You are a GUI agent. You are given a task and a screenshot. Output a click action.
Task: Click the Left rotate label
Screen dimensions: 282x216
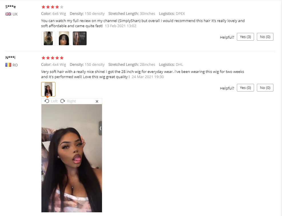54,101
